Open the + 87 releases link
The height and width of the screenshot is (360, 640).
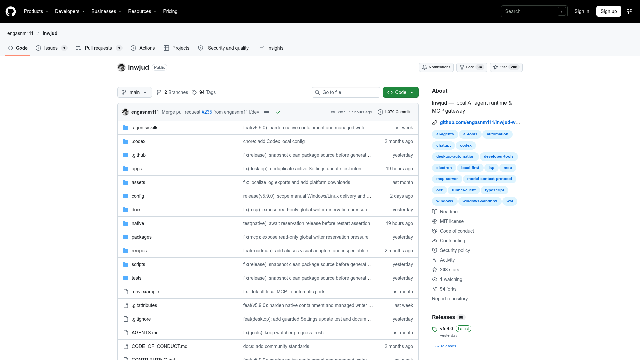tap(444, 346)
